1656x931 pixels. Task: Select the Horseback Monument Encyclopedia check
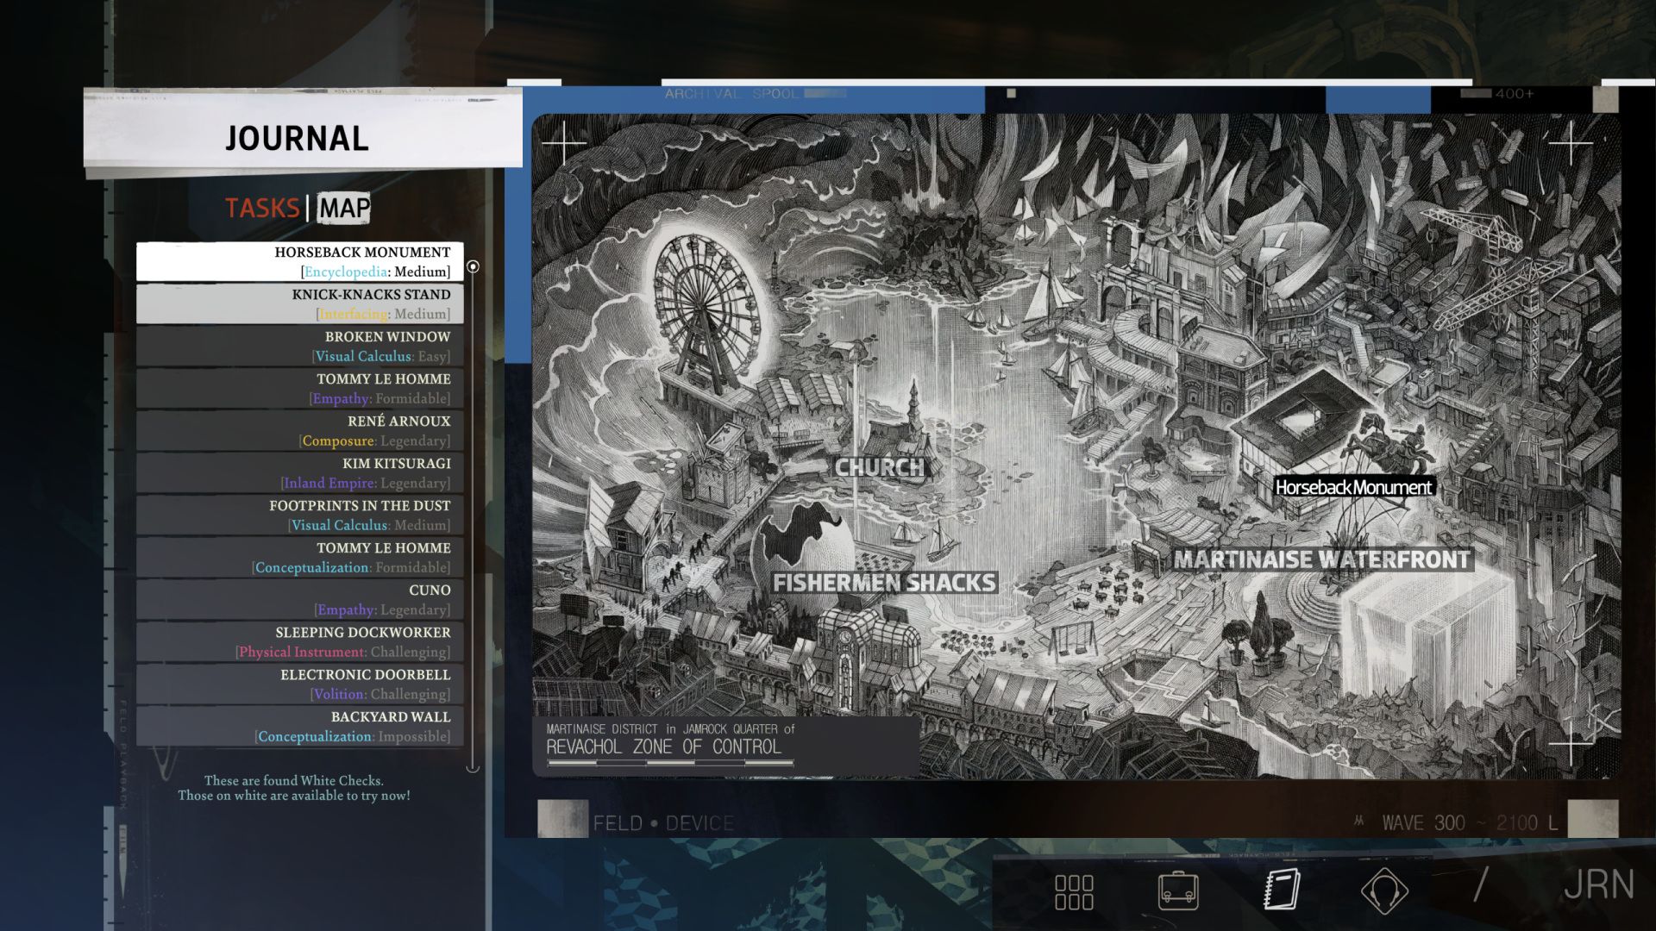(x=300, y=261)
